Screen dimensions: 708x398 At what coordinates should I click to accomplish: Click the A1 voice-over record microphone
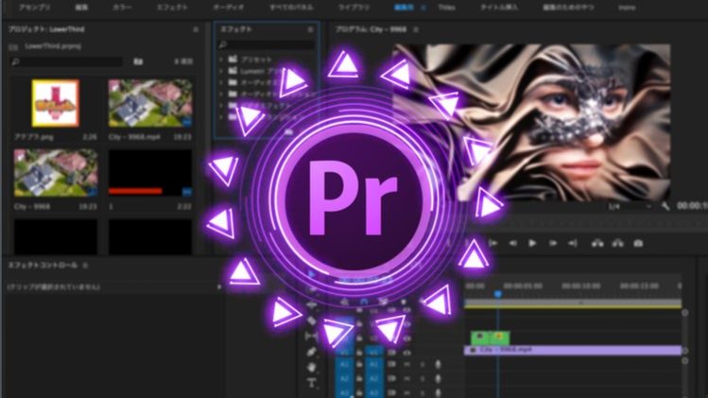438,364
